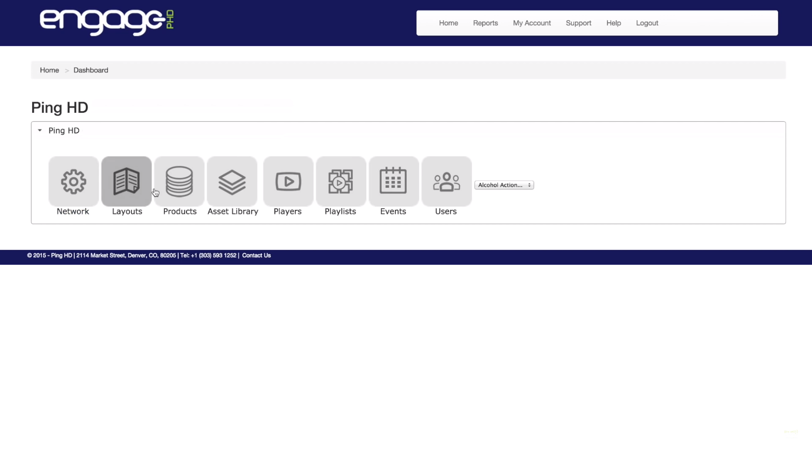This screenshot has width=812, height=456.
Task: Open the Events calendar icon
Action: point(393,182)
